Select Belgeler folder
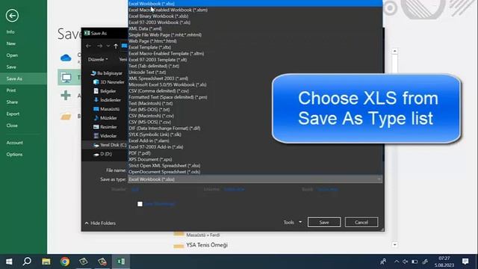Screen dimensions: 478x269 pyautogui.click(x=105, y=91)
